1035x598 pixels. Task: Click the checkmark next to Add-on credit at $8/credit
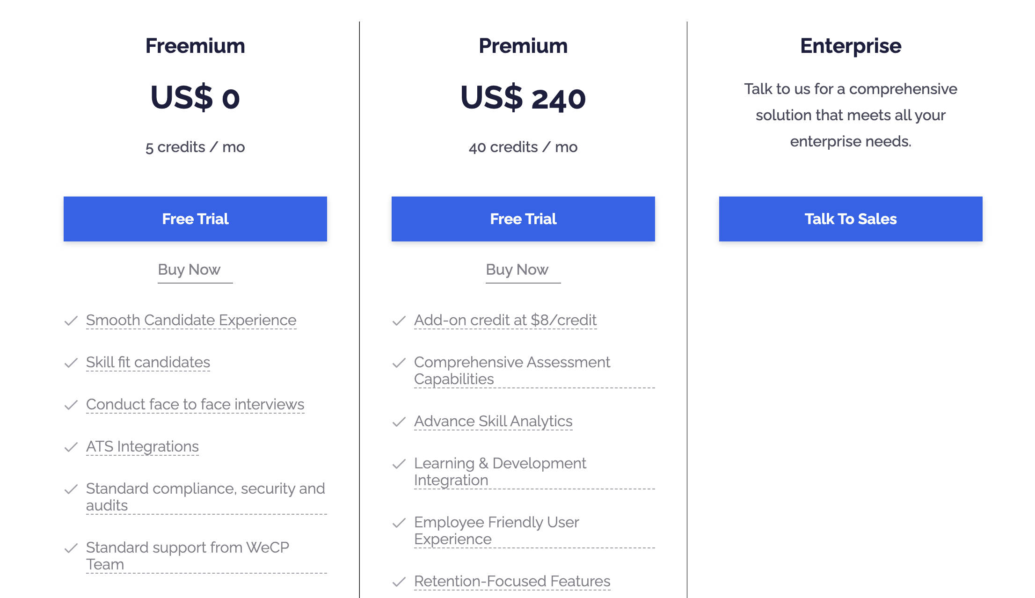pyautogui.click(x=399, y=321)
